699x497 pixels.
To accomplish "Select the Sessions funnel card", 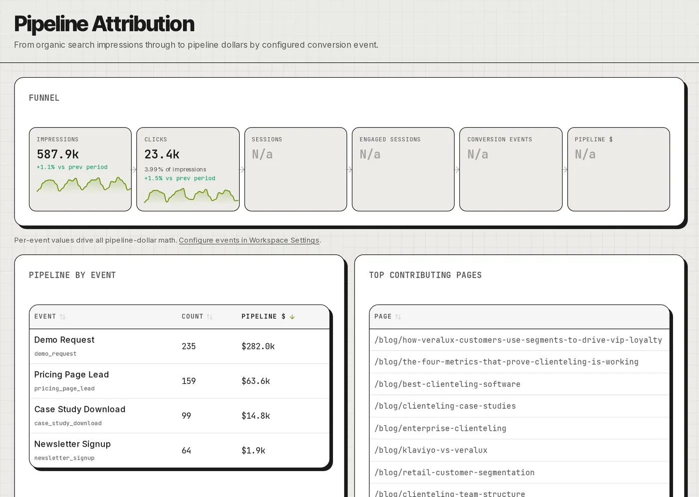I will point(296,169).
